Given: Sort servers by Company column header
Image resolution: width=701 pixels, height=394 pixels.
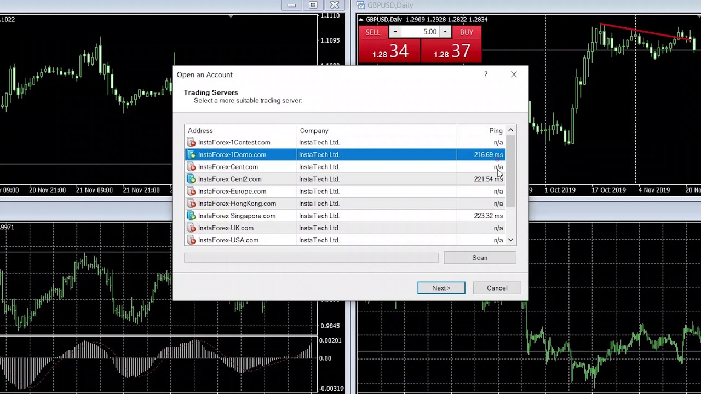Looking at the screenshot, I should pyautogui.click(x=376, y=131).
